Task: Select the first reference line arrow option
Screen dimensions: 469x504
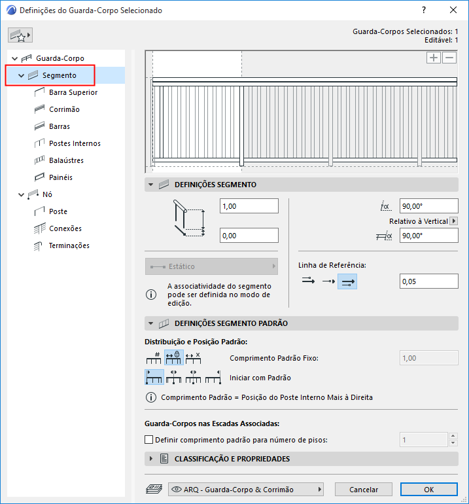Action: click(x=308, y=281)
